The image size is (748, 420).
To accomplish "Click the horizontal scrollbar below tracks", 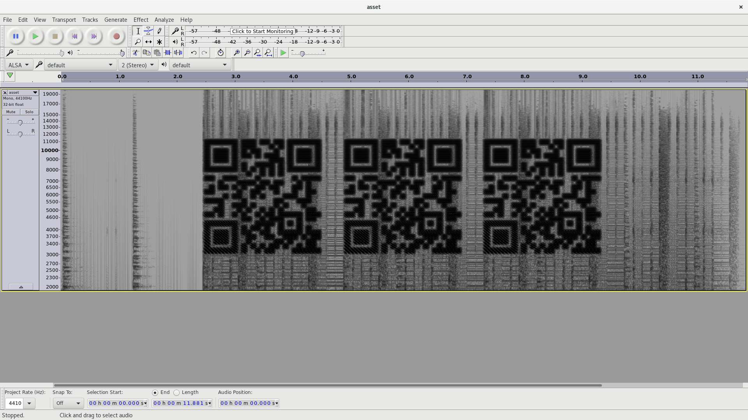I will pos(328,385).
